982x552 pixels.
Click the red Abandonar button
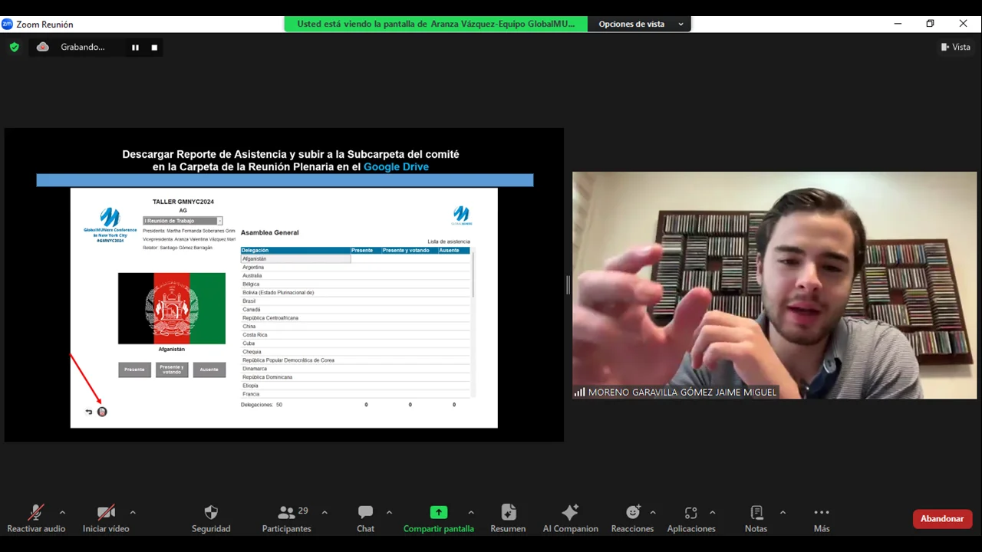(942, 519)
